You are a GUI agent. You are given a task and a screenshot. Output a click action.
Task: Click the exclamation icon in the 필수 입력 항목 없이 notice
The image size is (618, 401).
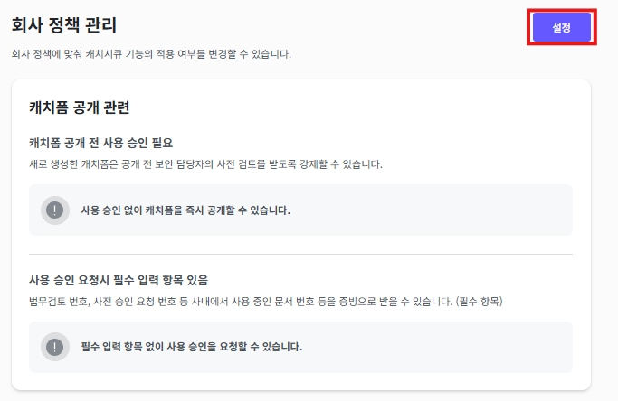[55, 347]
